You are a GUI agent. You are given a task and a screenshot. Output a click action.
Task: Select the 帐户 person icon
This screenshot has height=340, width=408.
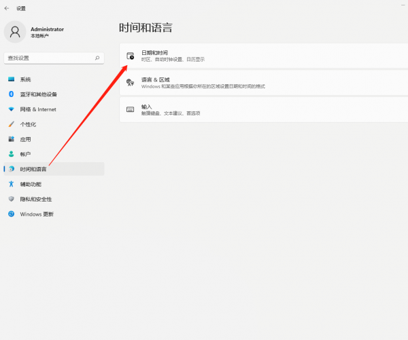11,154
